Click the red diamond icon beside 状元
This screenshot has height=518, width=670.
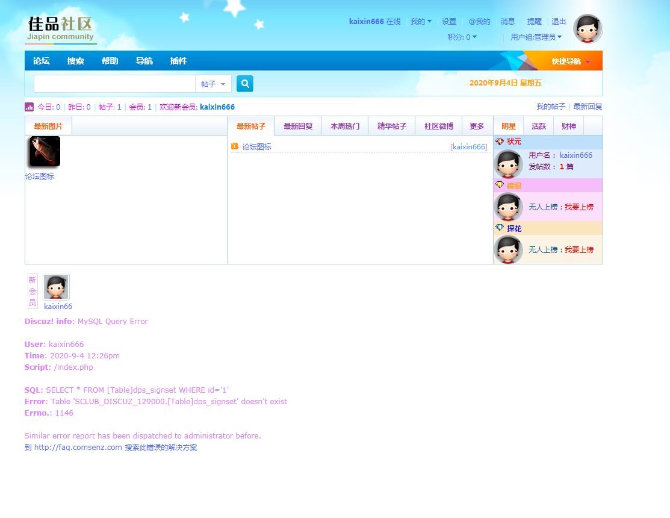499,142
